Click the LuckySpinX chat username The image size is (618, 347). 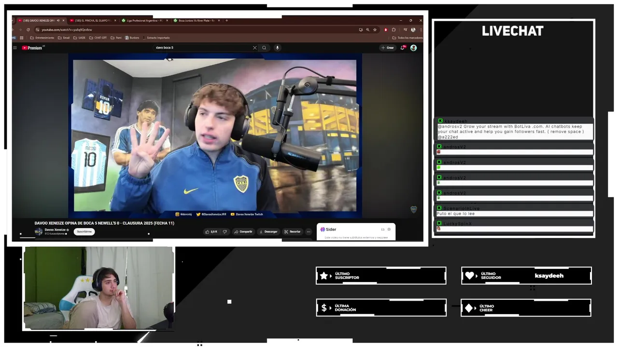click(x=458, y=224)
